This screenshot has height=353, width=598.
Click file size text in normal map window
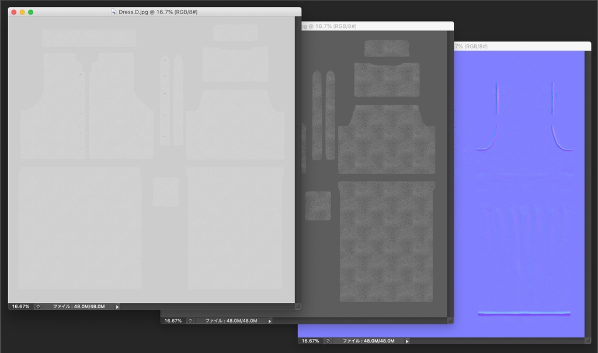coord(368,341)
